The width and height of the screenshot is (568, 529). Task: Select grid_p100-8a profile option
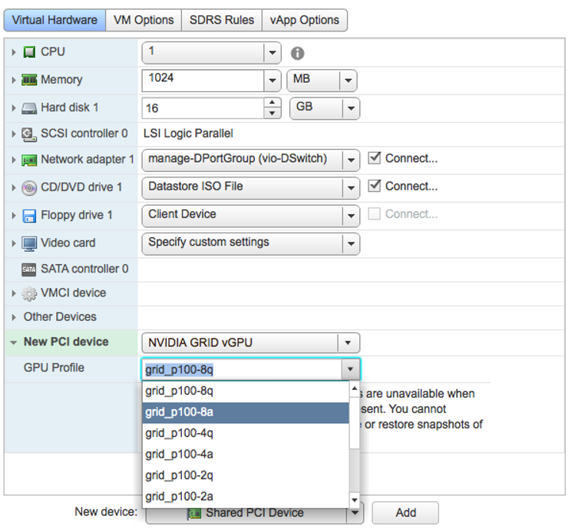coord(246,412)
